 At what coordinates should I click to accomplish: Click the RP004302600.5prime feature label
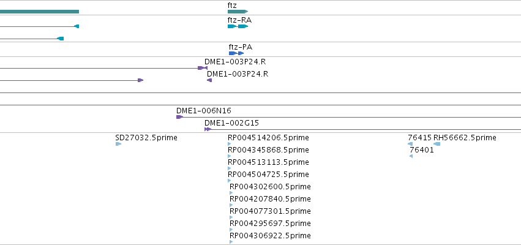click(x=270, y=186)
